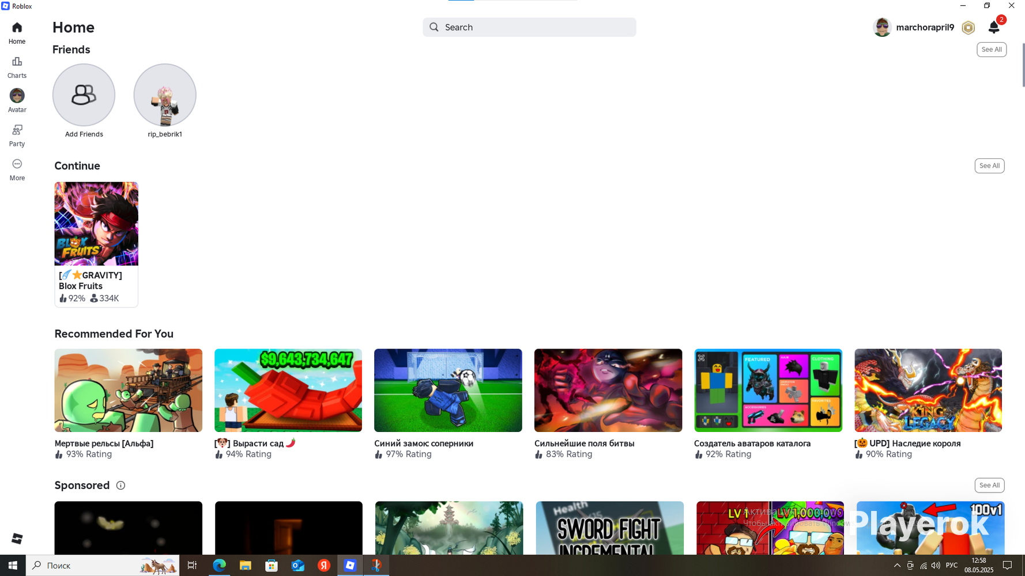This screenshot has height=576, width=1025.
Task: Click See All for Continue
Action: [x=989, y=166]
